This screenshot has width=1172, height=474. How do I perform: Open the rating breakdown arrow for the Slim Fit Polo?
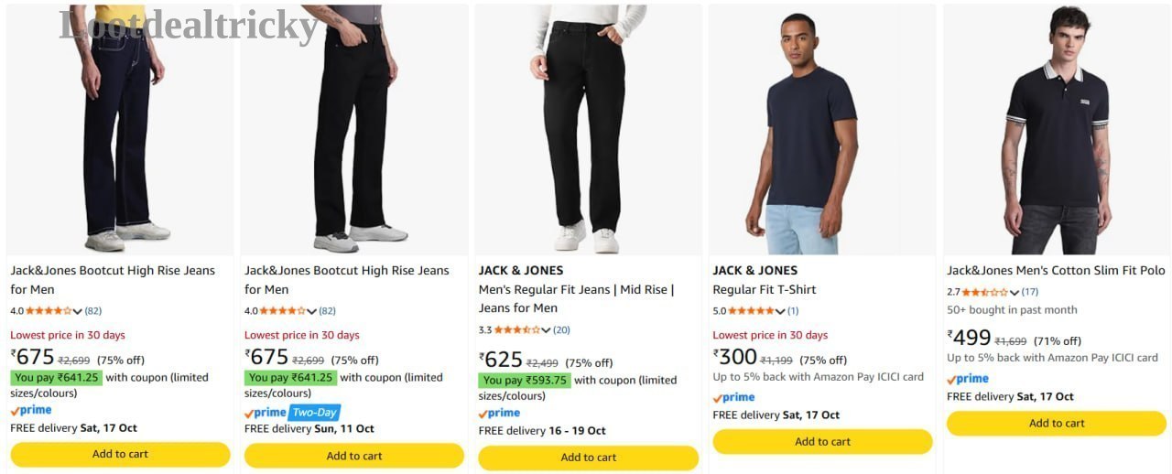pos(1015,293)
